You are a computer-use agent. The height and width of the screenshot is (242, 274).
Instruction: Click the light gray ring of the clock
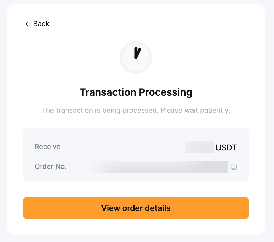121,57
